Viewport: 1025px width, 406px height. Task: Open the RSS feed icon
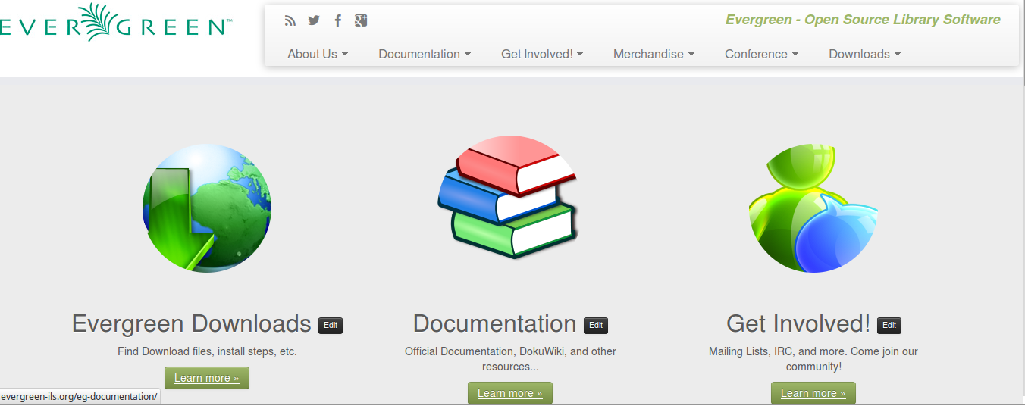pos(290,21)
